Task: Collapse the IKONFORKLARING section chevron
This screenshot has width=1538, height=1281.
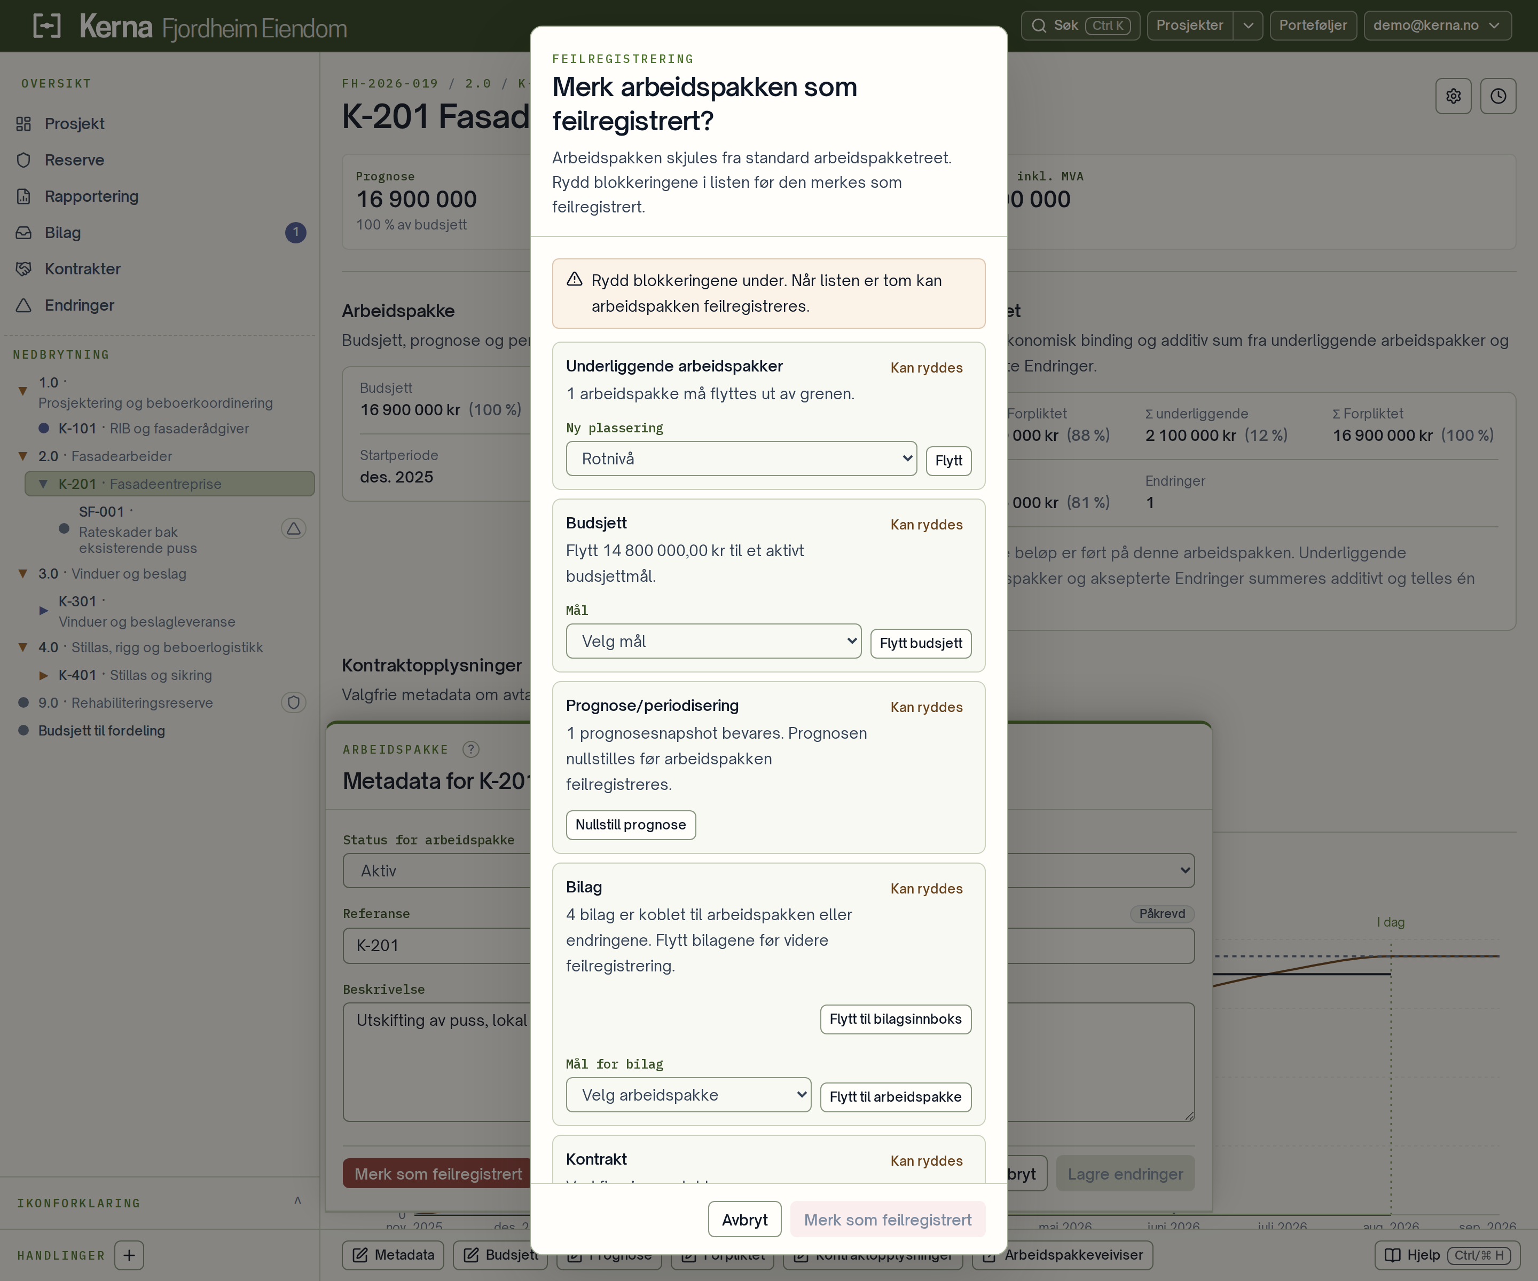Action: coord(297,1200)
